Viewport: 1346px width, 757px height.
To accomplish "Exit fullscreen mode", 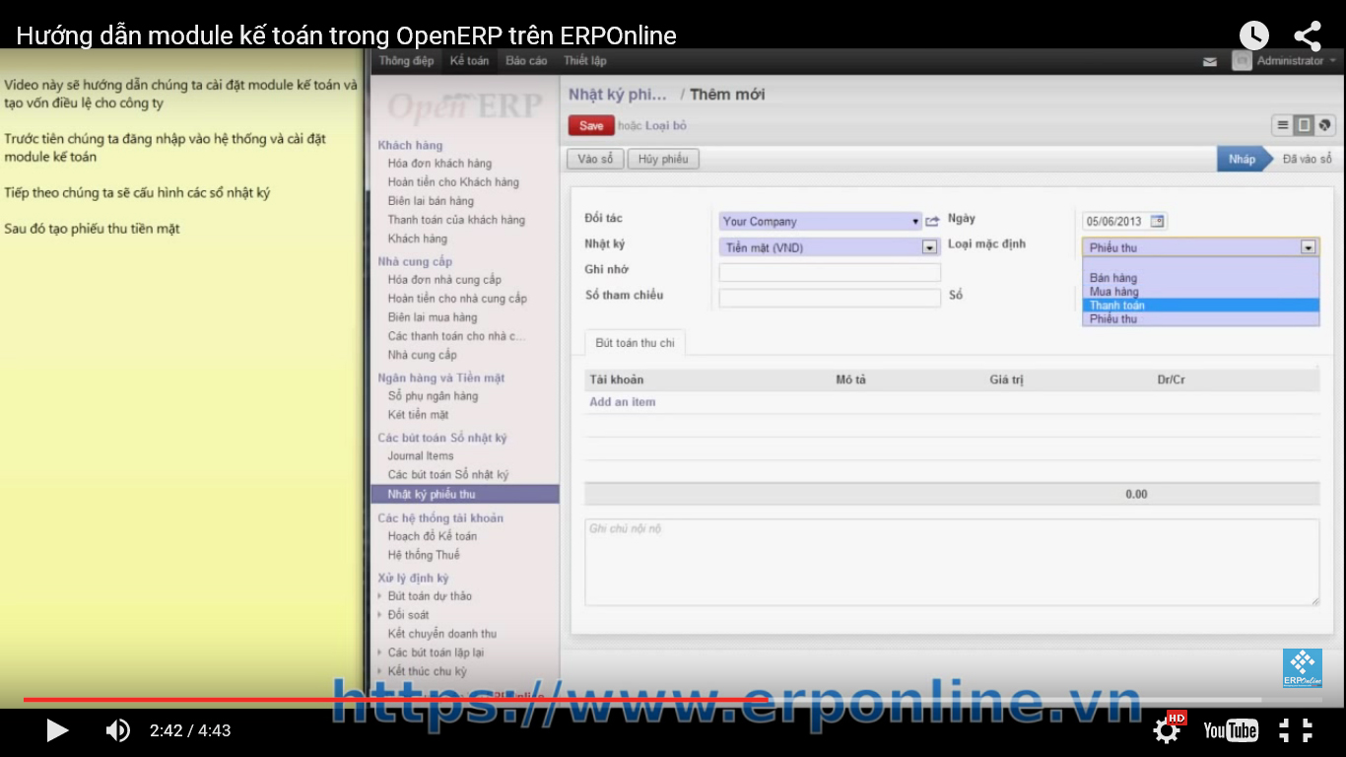I will tap(1296, 730).
